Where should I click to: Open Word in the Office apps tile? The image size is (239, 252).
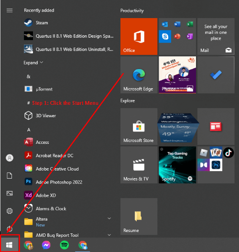click(x=177, y=24)
